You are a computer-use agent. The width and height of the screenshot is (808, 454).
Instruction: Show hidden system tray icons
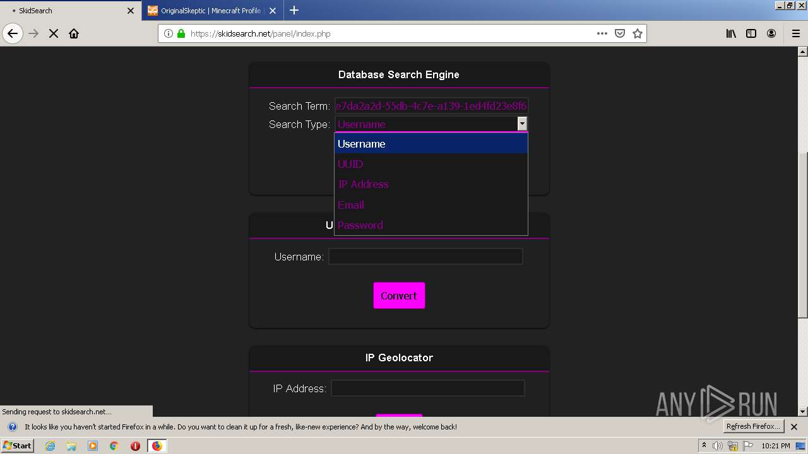tap(704, 446)
